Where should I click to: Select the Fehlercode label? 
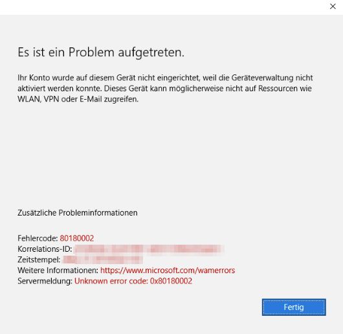coord(38,238)
